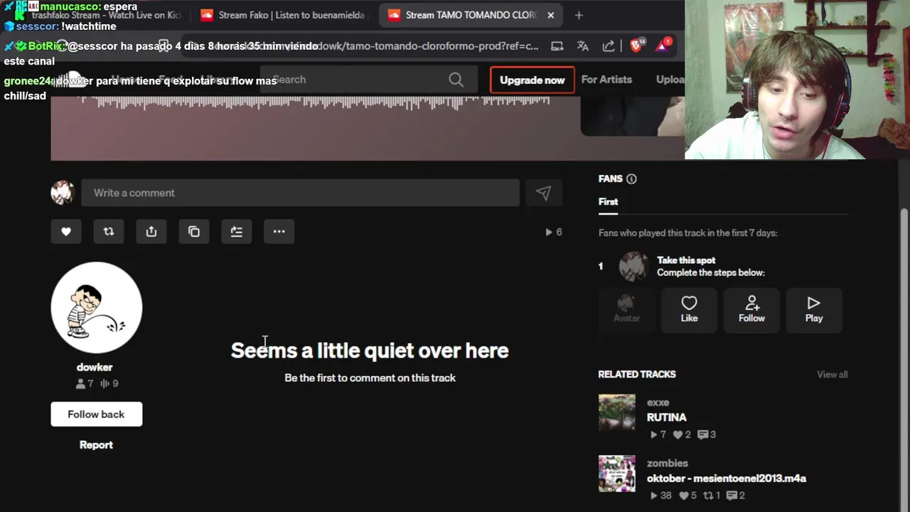This screenshot has height=512, width=910.
Task: Click the browser share page icon
Action: 609,46
